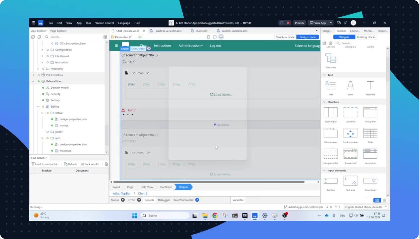Select the Scroll container widget icon

[350, 133]
